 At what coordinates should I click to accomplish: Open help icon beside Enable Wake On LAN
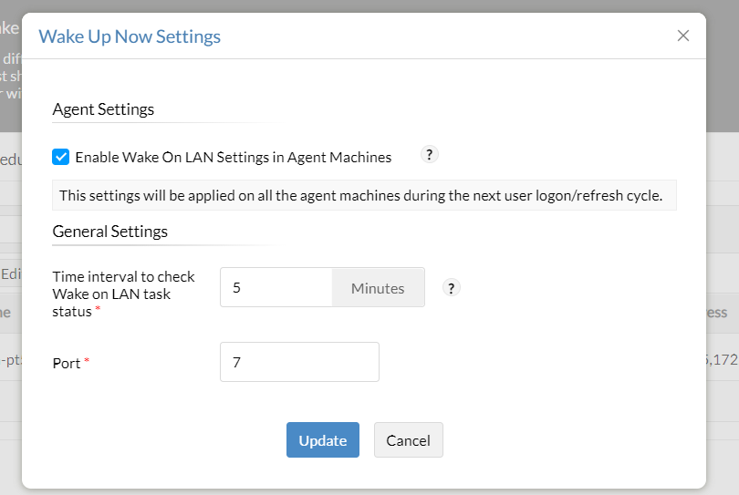click(x=430, y=155)
